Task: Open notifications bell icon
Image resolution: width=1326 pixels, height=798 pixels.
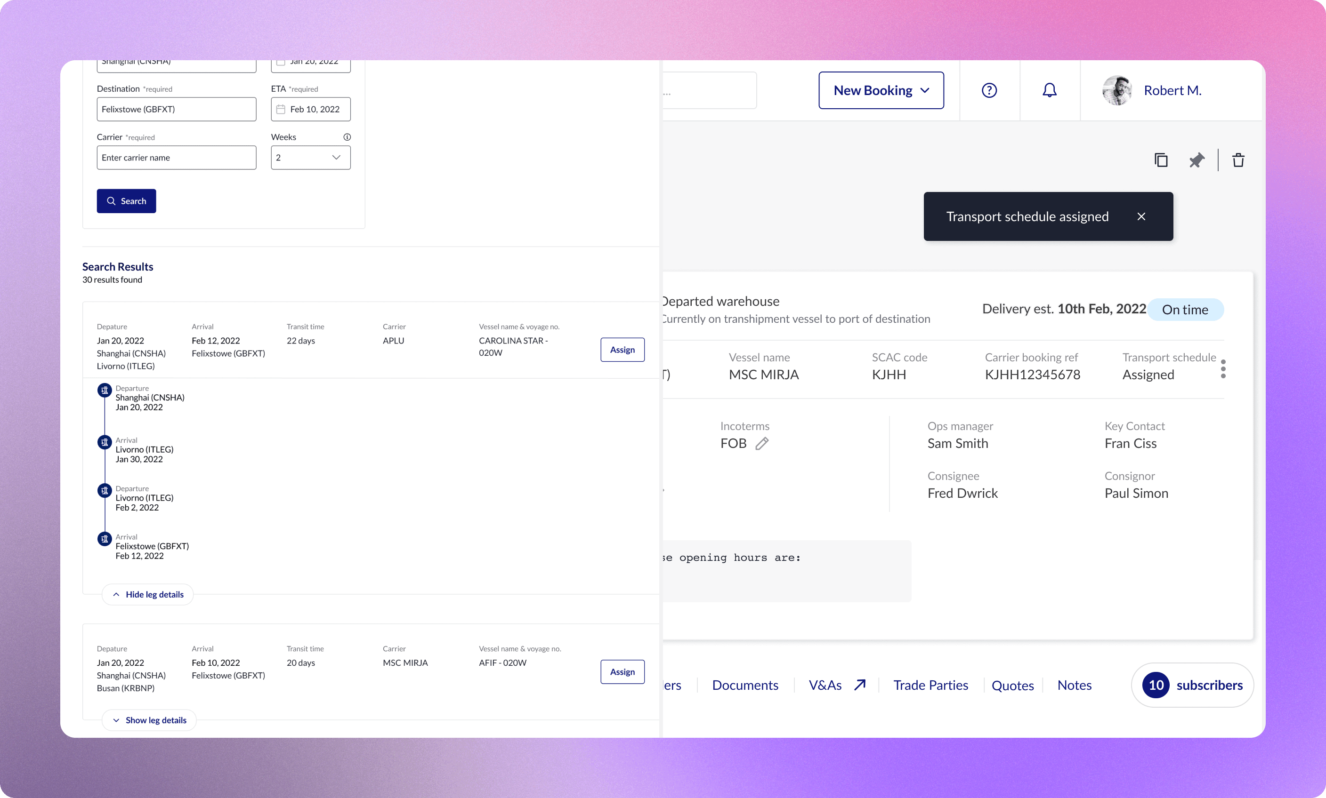Action: coord(1050,90)
